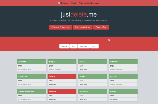Open Fake Identity Generator link
Viewport: 158px width, 104px height.
pyautogui.click(x=89, y=3)
